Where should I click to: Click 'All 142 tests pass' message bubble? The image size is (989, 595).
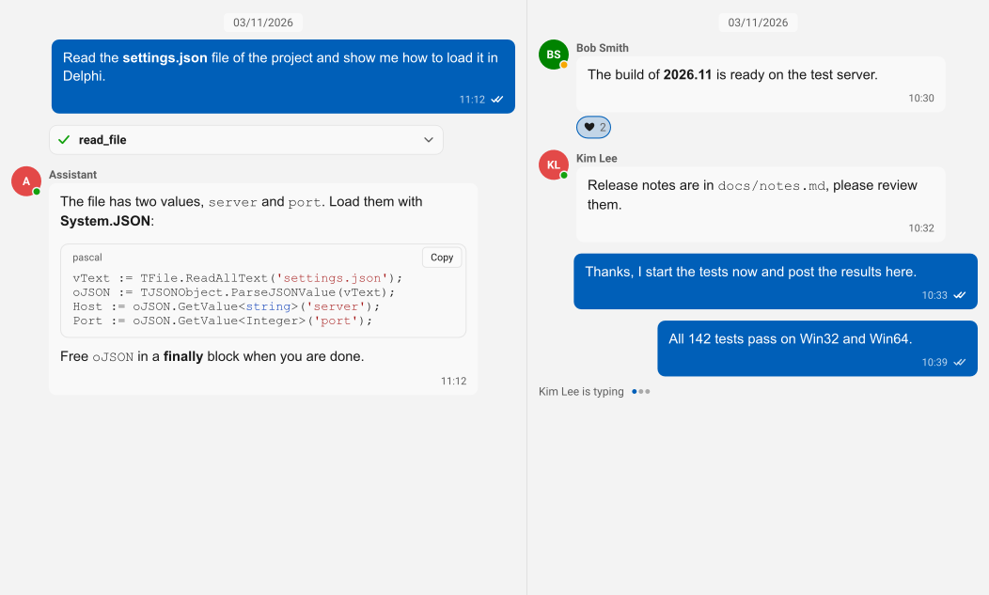(x=818, y=349)
